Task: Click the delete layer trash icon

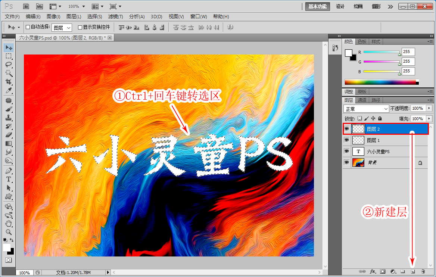Action: [x=423, y=271]
